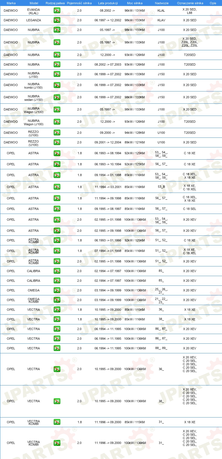Click fuel icon for Rezzo (U100) 09.2000
222x459 pixels.
(x=57, y=133)
